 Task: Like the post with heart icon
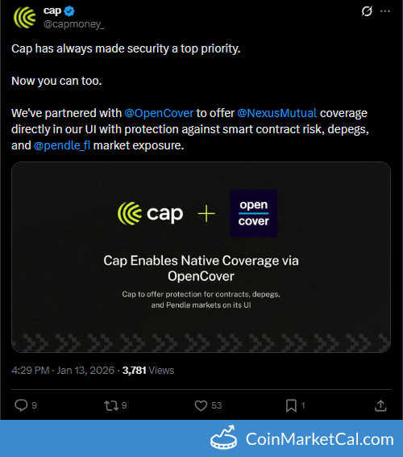201,405
